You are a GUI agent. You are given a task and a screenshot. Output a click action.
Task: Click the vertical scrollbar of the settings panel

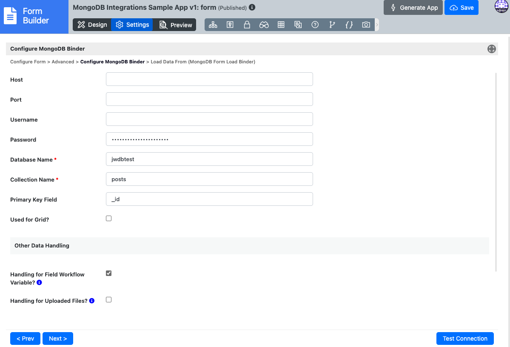click(x=496, y=172)
